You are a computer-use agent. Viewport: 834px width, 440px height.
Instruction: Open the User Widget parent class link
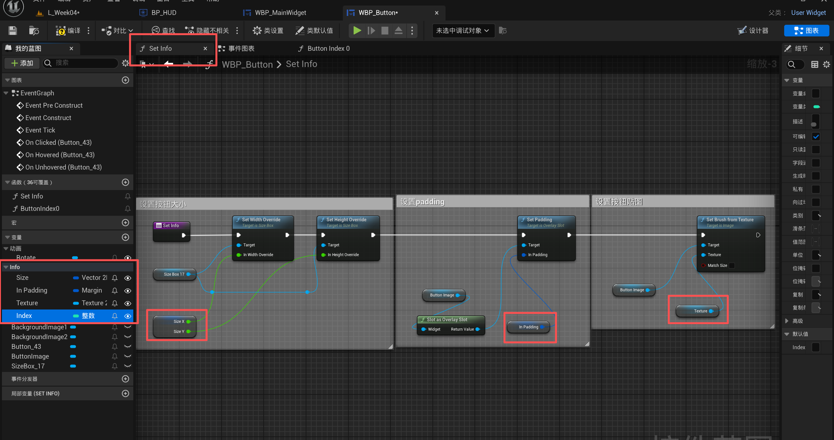(x=809, y=13)
